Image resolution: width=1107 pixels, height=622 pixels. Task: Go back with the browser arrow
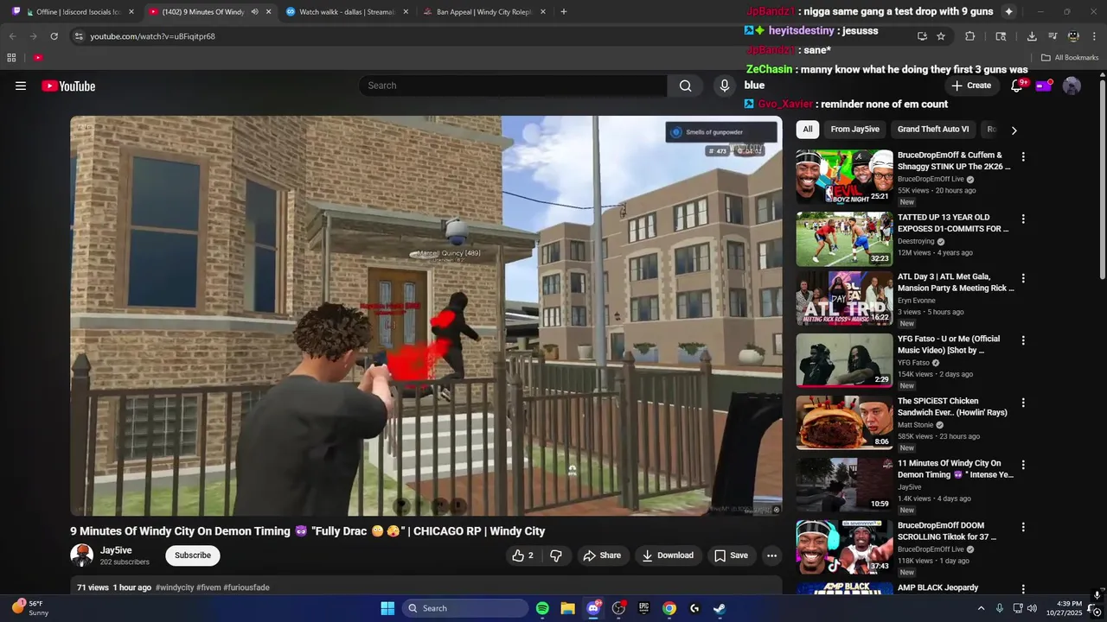(x=12, y=36)
